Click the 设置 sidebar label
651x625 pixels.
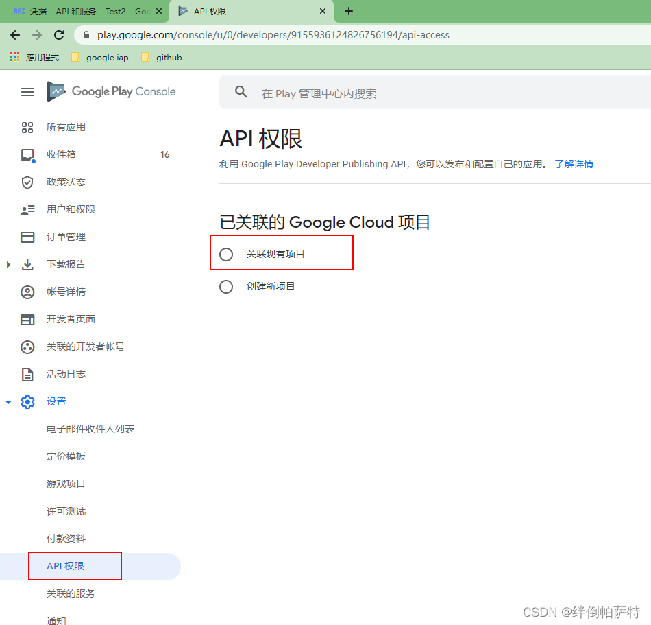click(56, 401)
